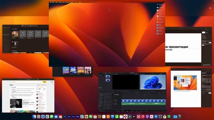Click the «ок презентации» title on Keynote slide
Viewport: 214px width, 120px height.
coord(177,47)
